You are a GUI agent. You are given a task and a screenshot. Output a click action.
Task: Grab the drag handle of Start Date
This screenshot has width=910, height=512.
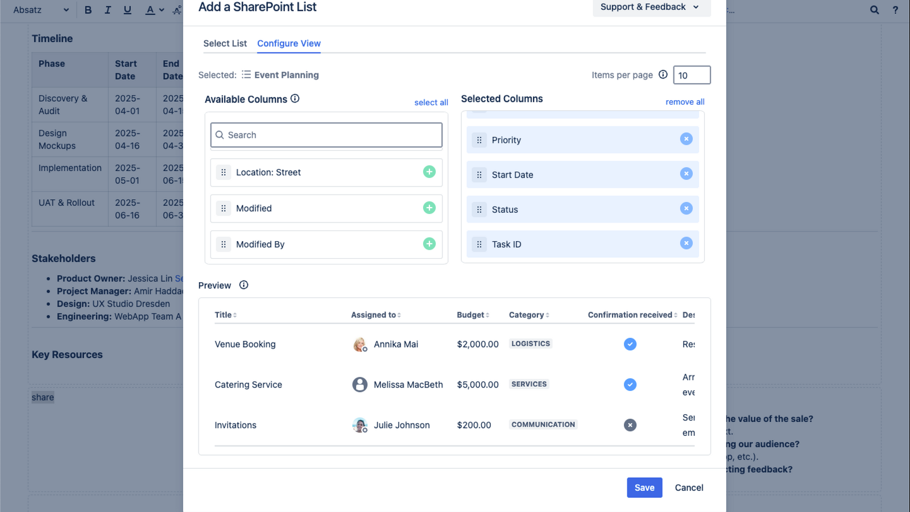point(479,175)
